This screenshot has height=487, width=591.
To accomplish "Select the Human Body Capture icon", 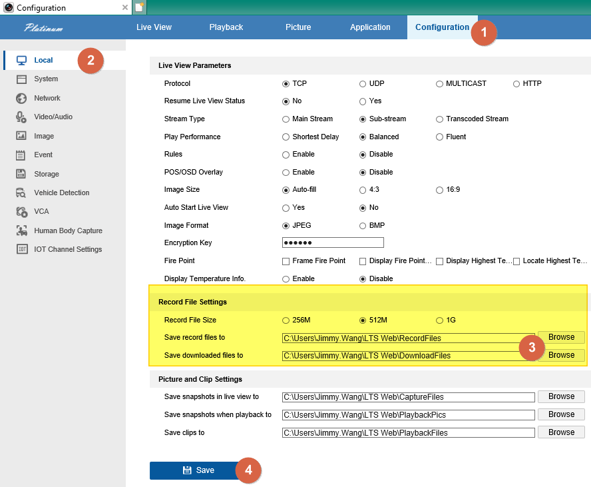I will [21, 231].
